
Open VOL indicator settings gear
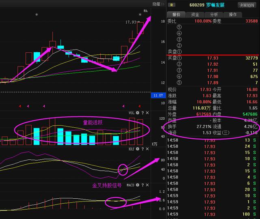[138, 113]
